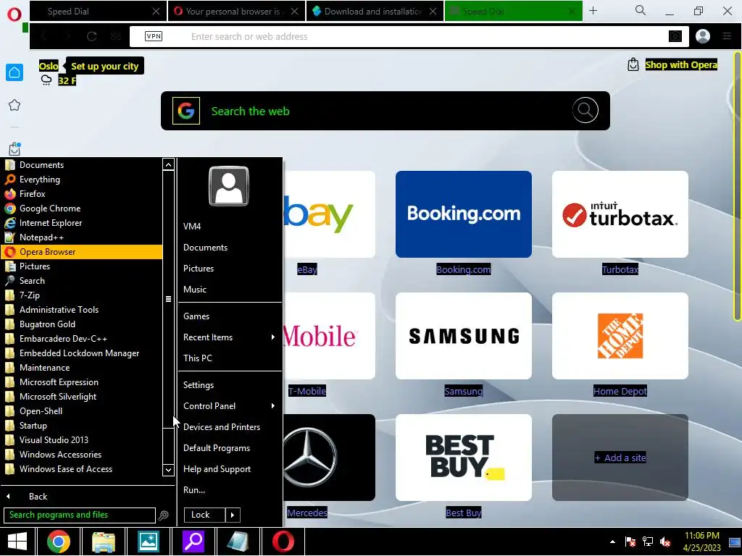Click the search tabs magnifier icon
The image size is (742, 556).
(641, 10)
